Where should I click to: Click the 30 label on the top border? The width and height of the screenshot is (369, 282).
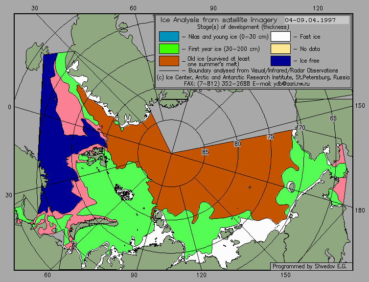coord(35,8)
